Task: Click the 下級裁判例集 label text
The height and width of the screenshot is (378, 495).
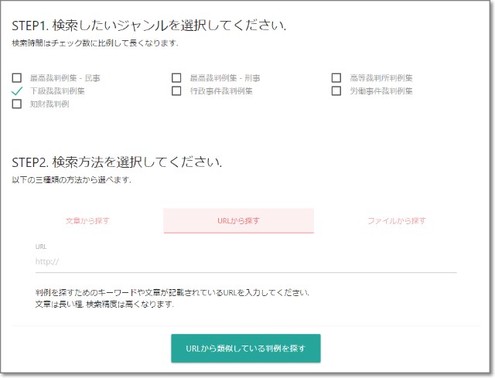Action: coord(57,91)
